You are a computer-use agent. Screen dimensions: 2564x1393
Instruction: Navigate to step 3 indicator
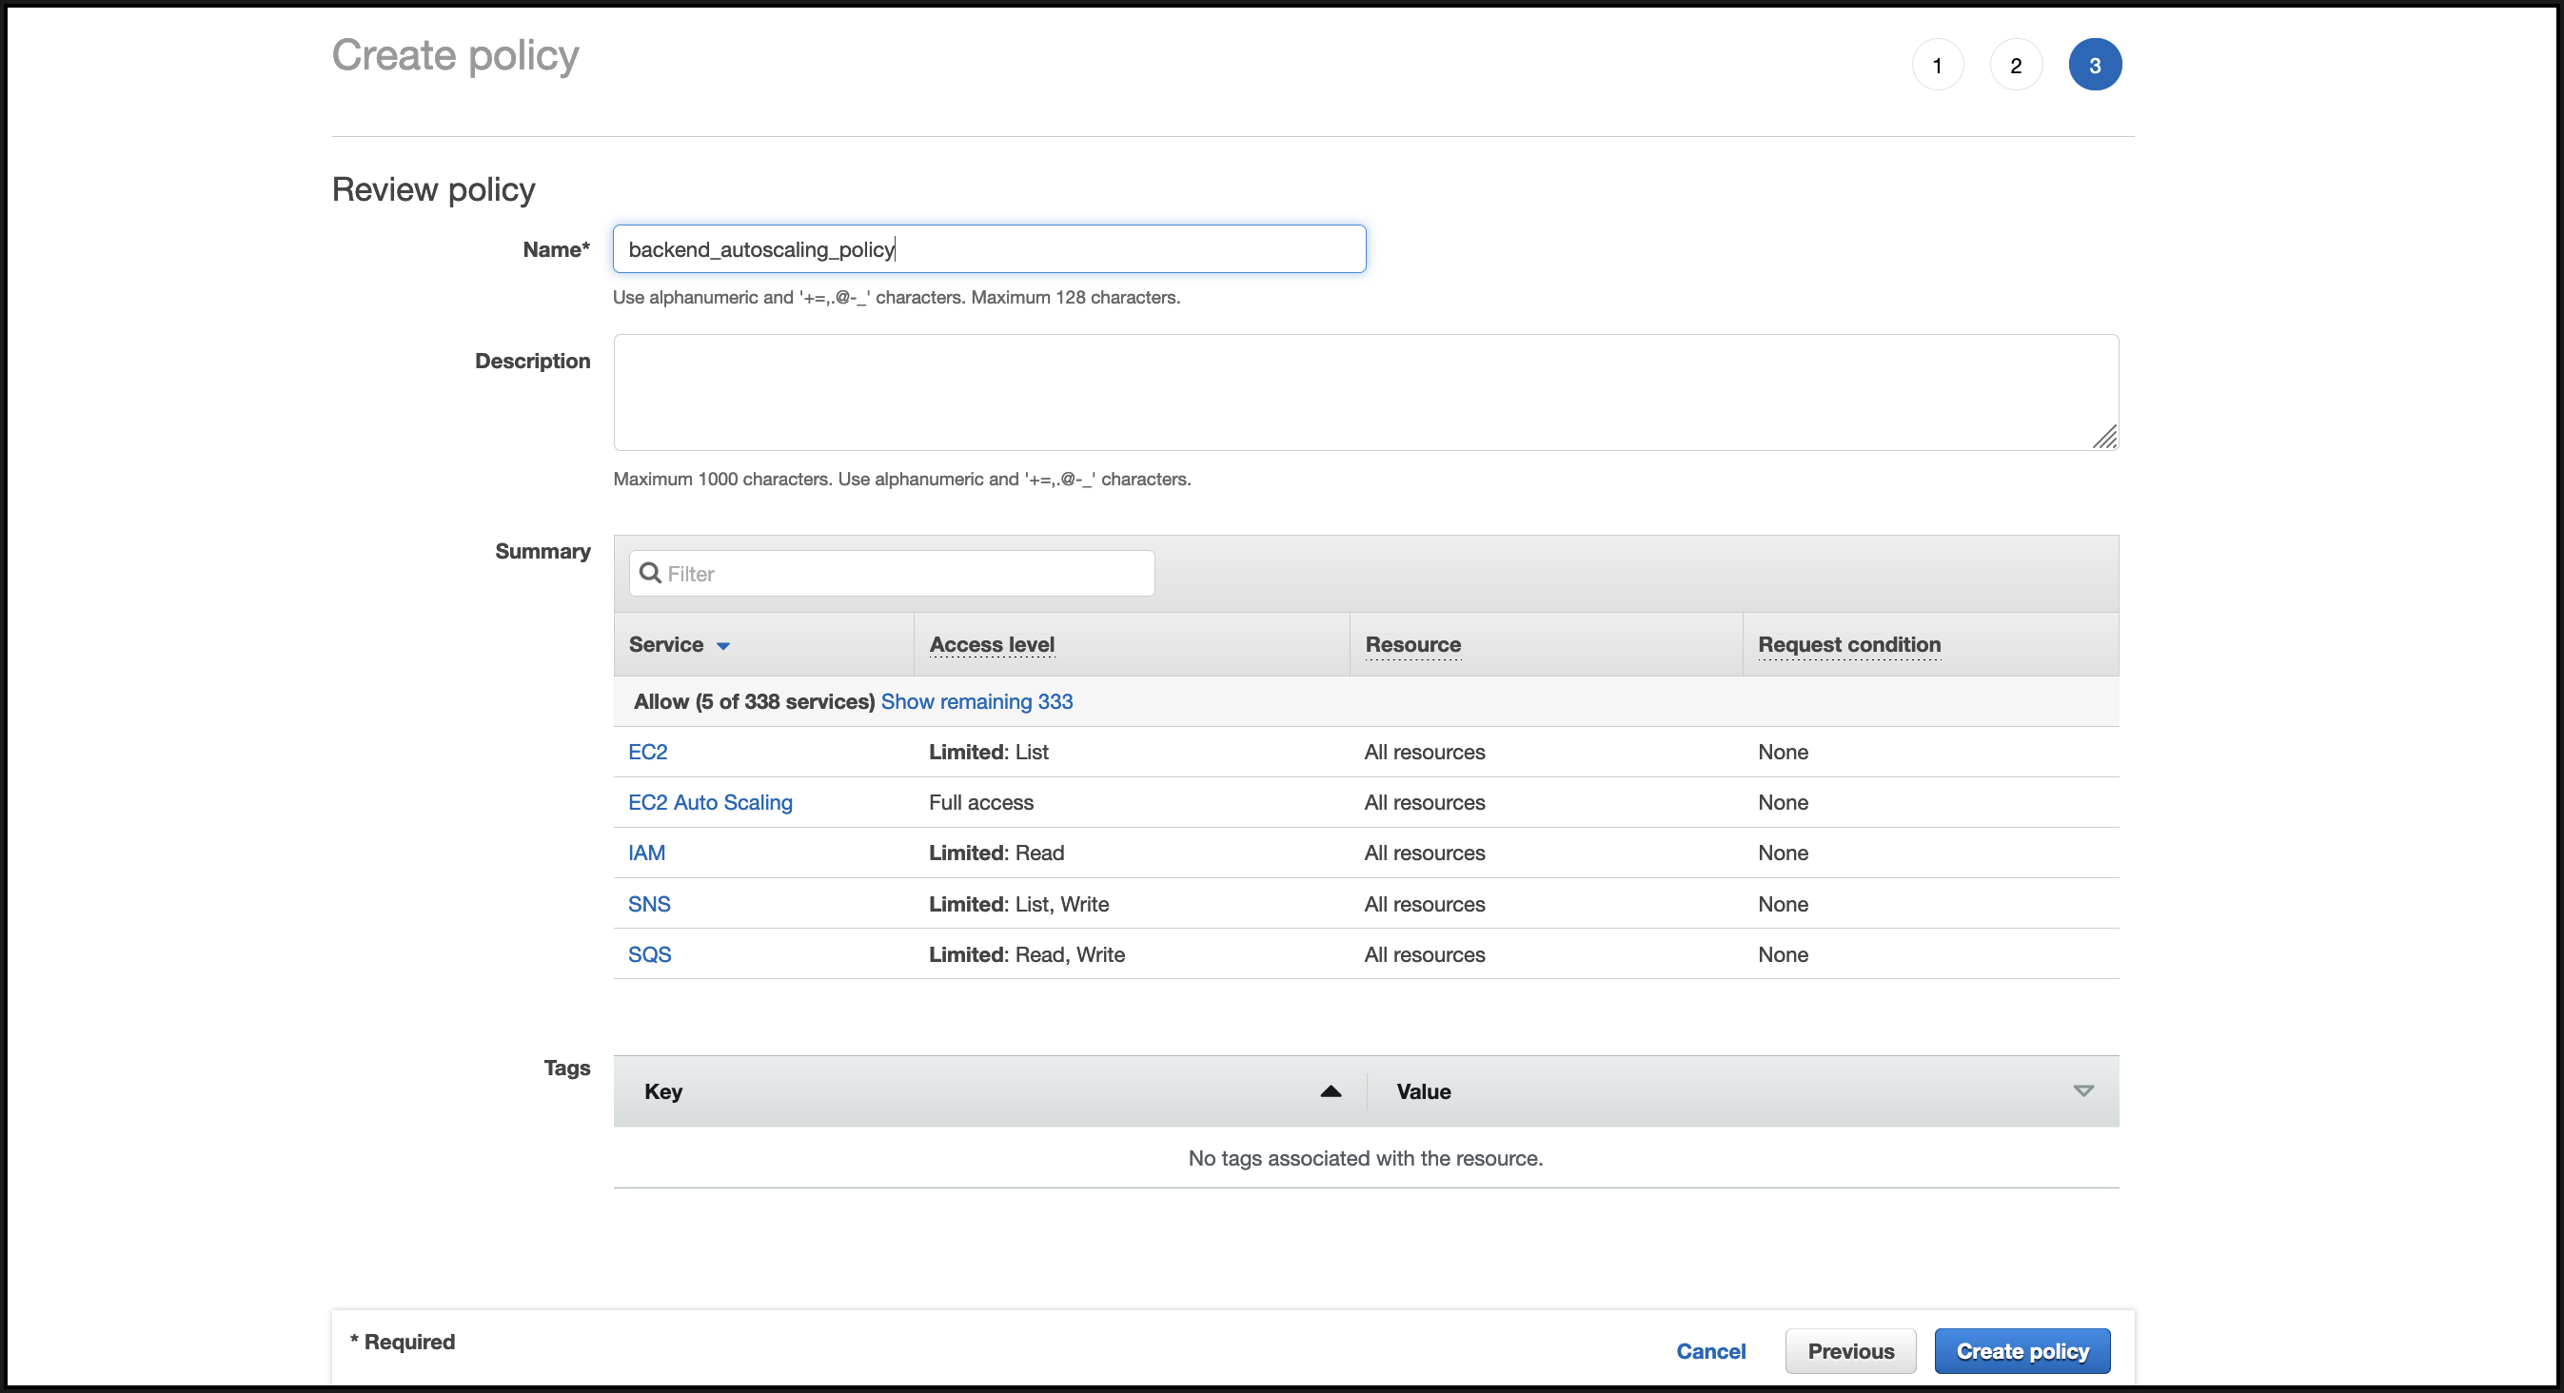pyautogui.click(x=2094, y=66)
